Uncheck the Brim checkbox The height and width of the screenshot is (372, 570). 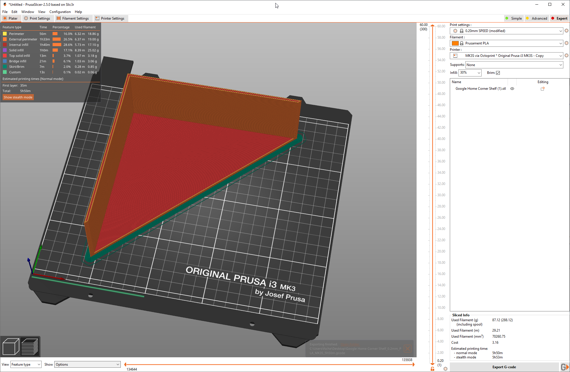tap(498, 73)
